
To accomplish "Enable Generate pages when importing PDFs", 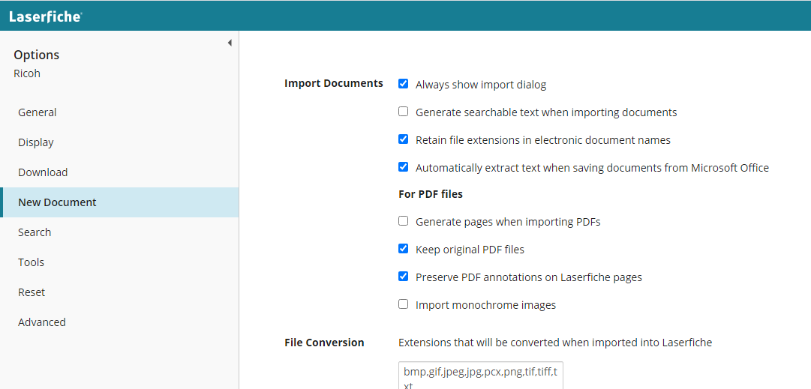I will point(404,221).
